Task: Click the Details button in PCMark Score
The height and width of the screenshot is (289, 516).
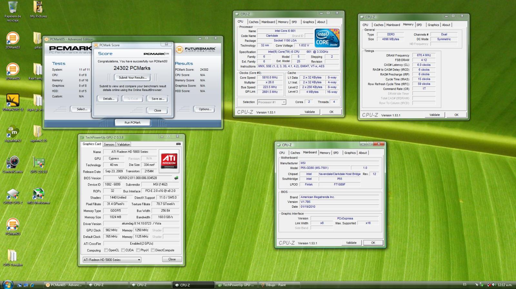Action: (x=109, y=99)
